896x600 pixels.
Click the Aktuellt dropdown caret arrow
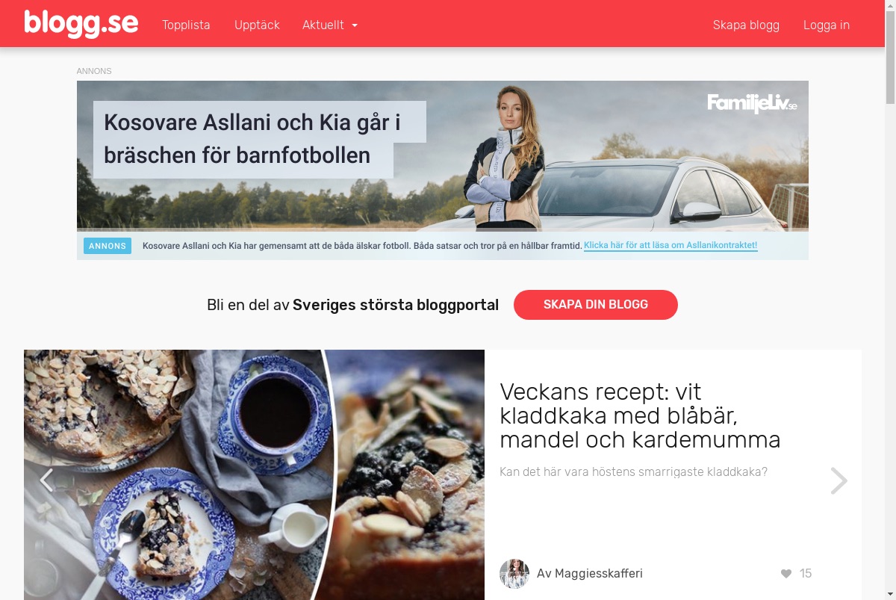pyautogui.click(x=355, y=25)
